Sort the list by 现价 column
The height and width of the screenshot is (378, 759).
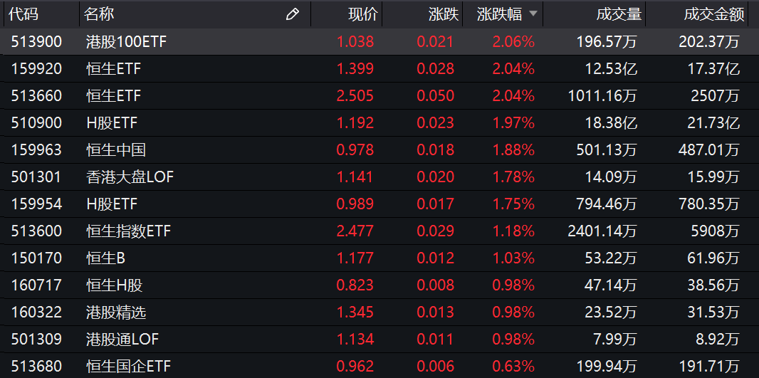[x=362, y=14]
